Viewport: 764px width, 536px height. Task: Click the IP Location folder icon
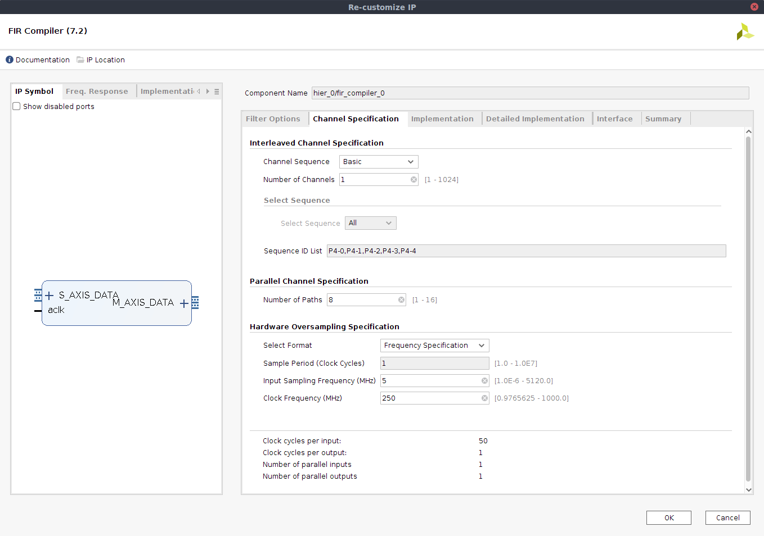coord(80,60)
